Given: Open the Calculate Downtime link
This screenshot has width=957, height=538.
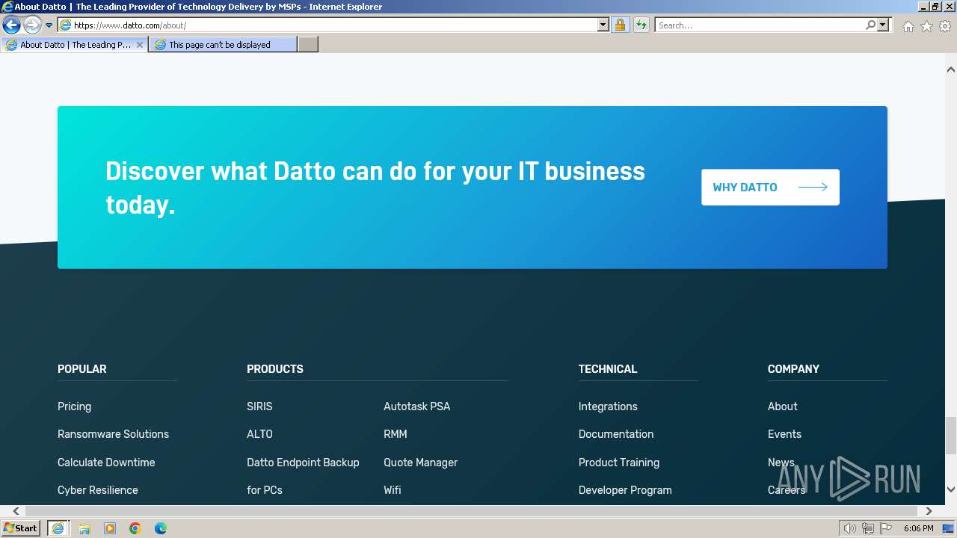Looking at the screenshot, I should pyautogui.click(x=106, y=463).
